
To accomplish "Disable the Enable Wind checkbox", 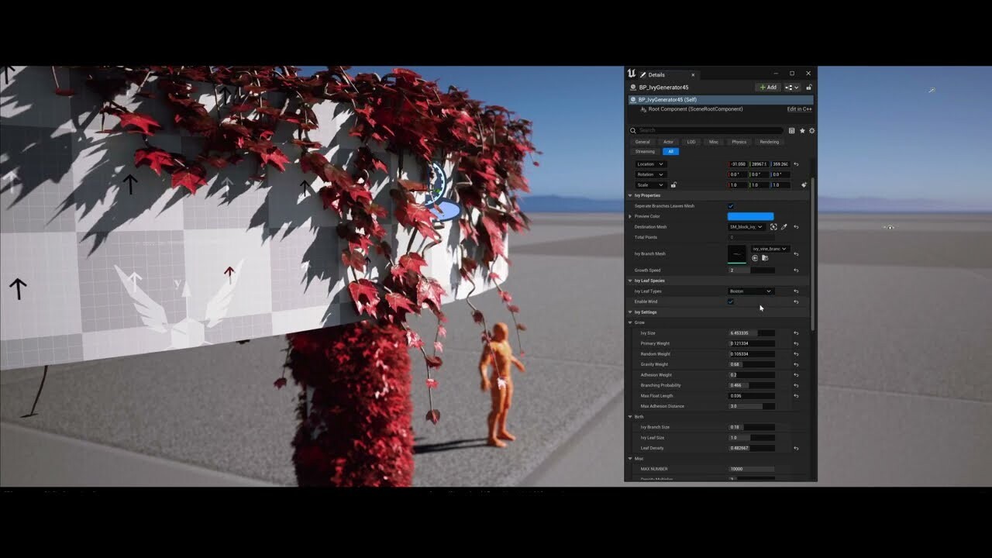I will tap(730, 301).
